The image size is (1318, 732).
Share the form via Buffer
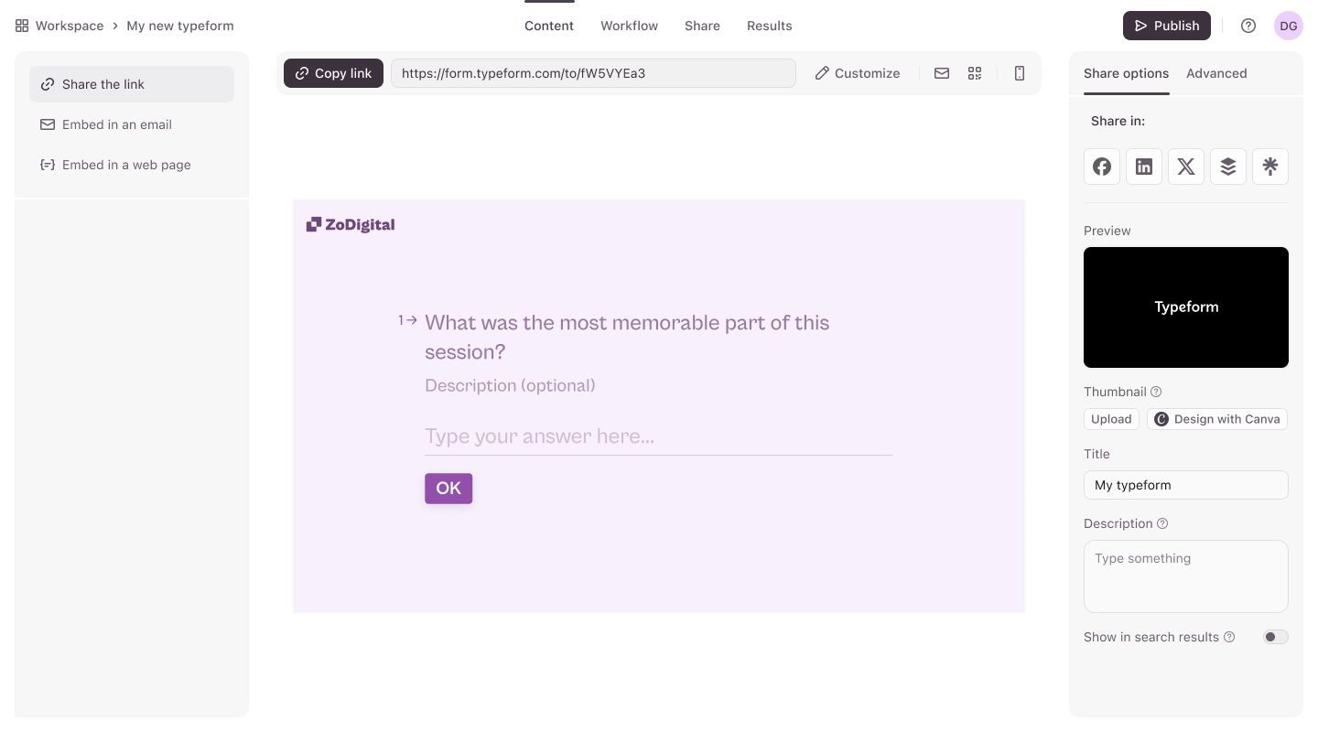point(1228,167)
